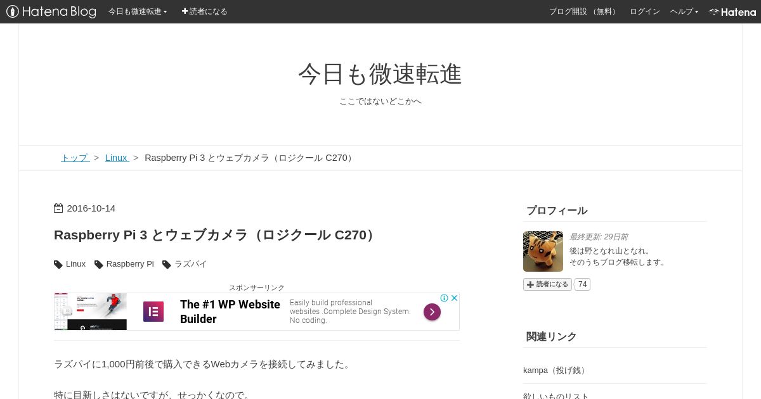This screenshot has width=761, height=399.
Task: Open ブログ開設（無料）link
Action: click(x=583, y=11)
